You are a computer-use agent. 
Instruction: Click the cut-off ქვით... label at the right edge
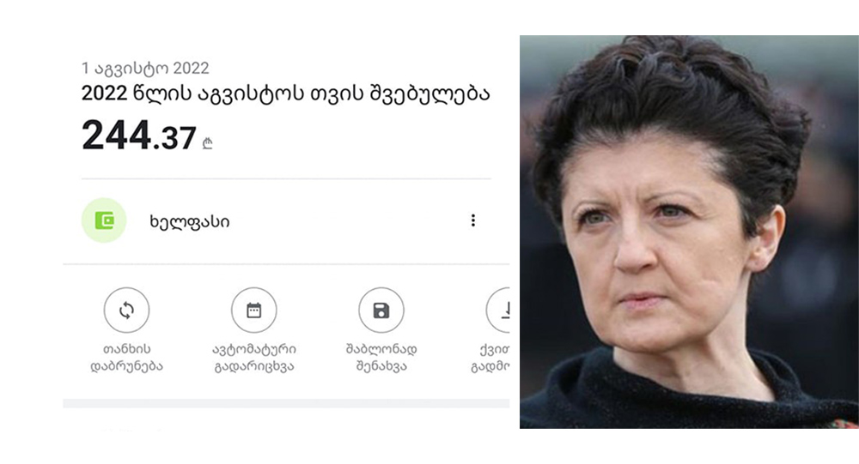(x=490, y=358)
